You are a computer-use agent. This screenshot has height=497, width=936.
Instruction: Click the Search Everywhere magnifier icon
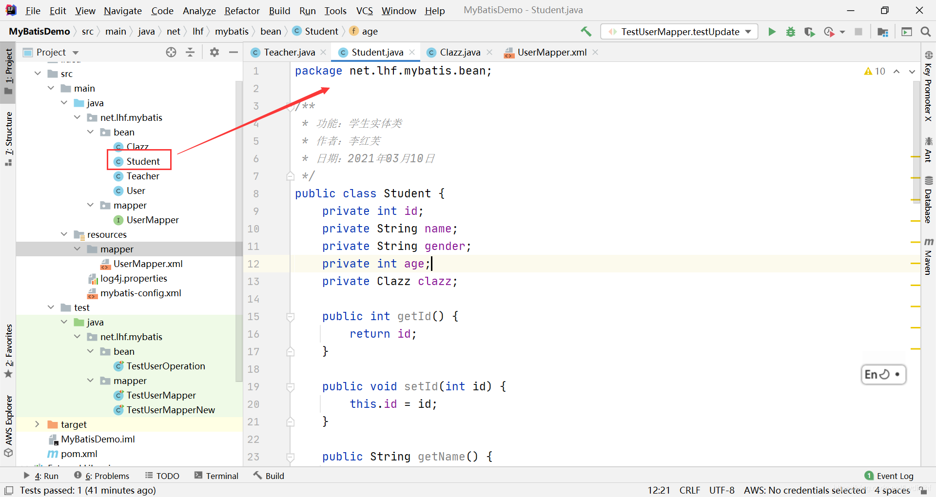pyautogui.click(x=925, y=32)
